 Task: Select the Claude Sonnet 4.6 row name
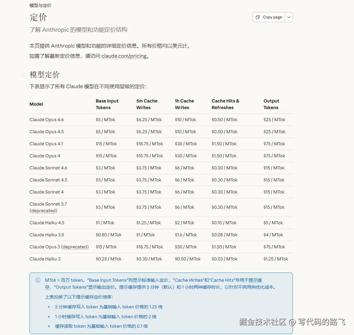tap(48, 168)
